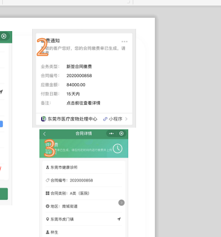Click the clock icon in pending banner
The image size is (221, 237).
coord(118,148)
